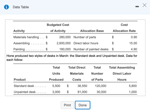Select the Painting activity label
The height and width of the screenshot is (112, 150).
(19, 49)
